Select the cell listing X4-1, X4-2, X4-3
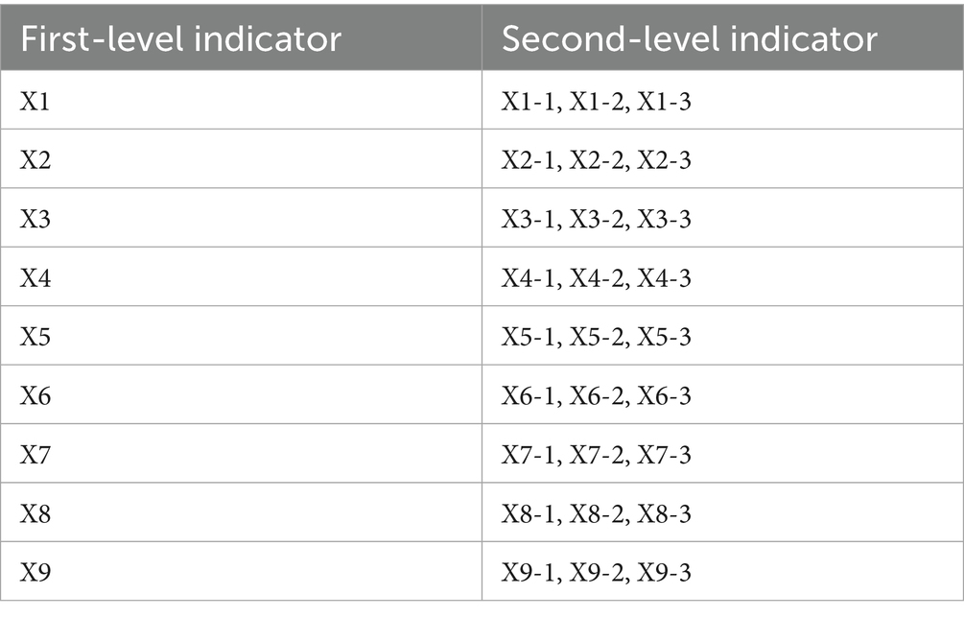This screenshot has height=618, width=964. point(596,278)
